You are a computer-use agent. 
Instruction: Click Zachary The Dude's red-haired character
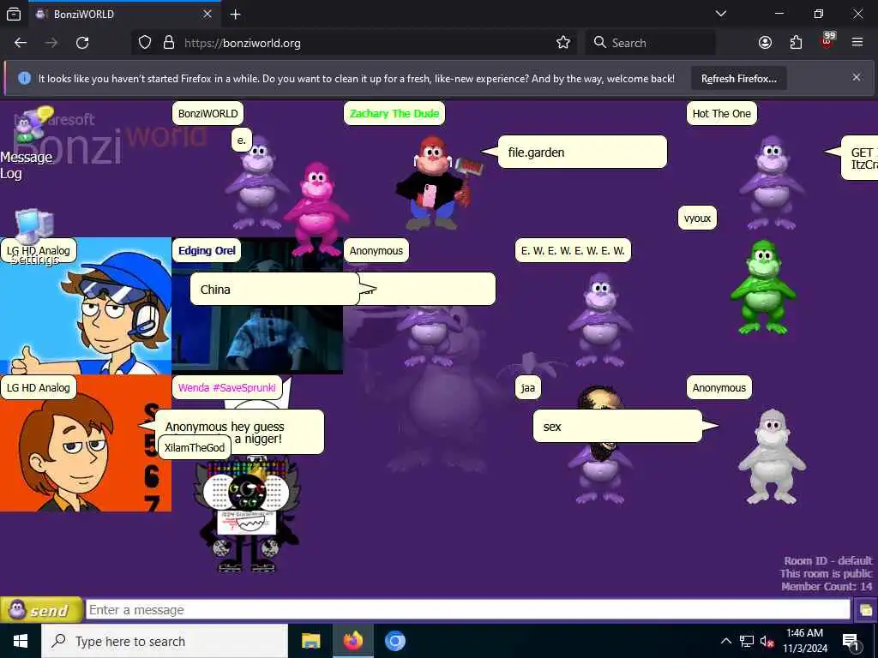tap(434, 183)
